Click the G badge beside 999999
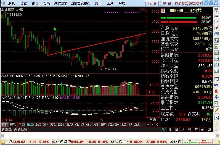The height and width of the screenshot is (145, 220). coord(163,10)
